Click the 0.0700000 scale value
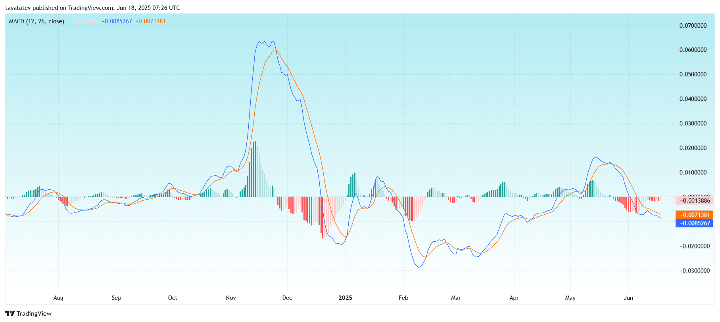Screen dimensions: 720x322 (x=693, y=26)
